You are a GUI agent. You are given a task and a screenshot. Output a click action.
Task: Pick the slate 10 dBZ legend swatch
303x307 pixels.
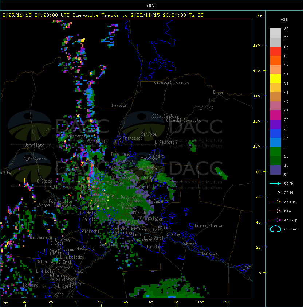[275, 170]
